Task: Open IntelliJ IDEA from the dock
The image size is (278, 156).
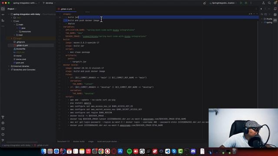Action: point(63,151)
